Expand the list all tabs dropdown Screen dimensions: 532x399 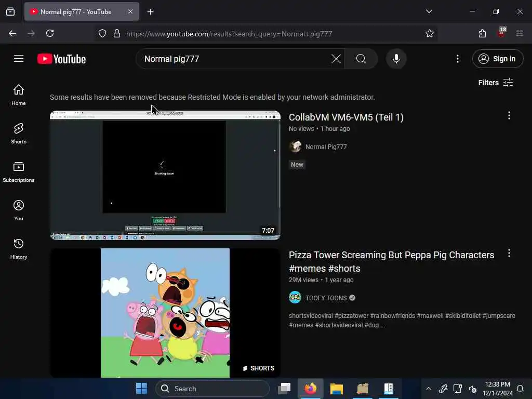[x=429, y=11]
